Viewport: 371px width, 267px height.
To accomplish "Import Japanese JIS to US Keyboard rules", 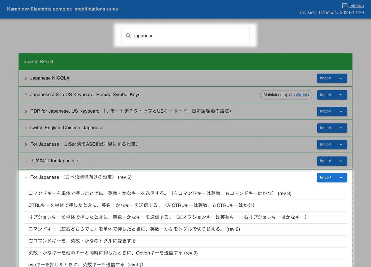I will point(326,95).
